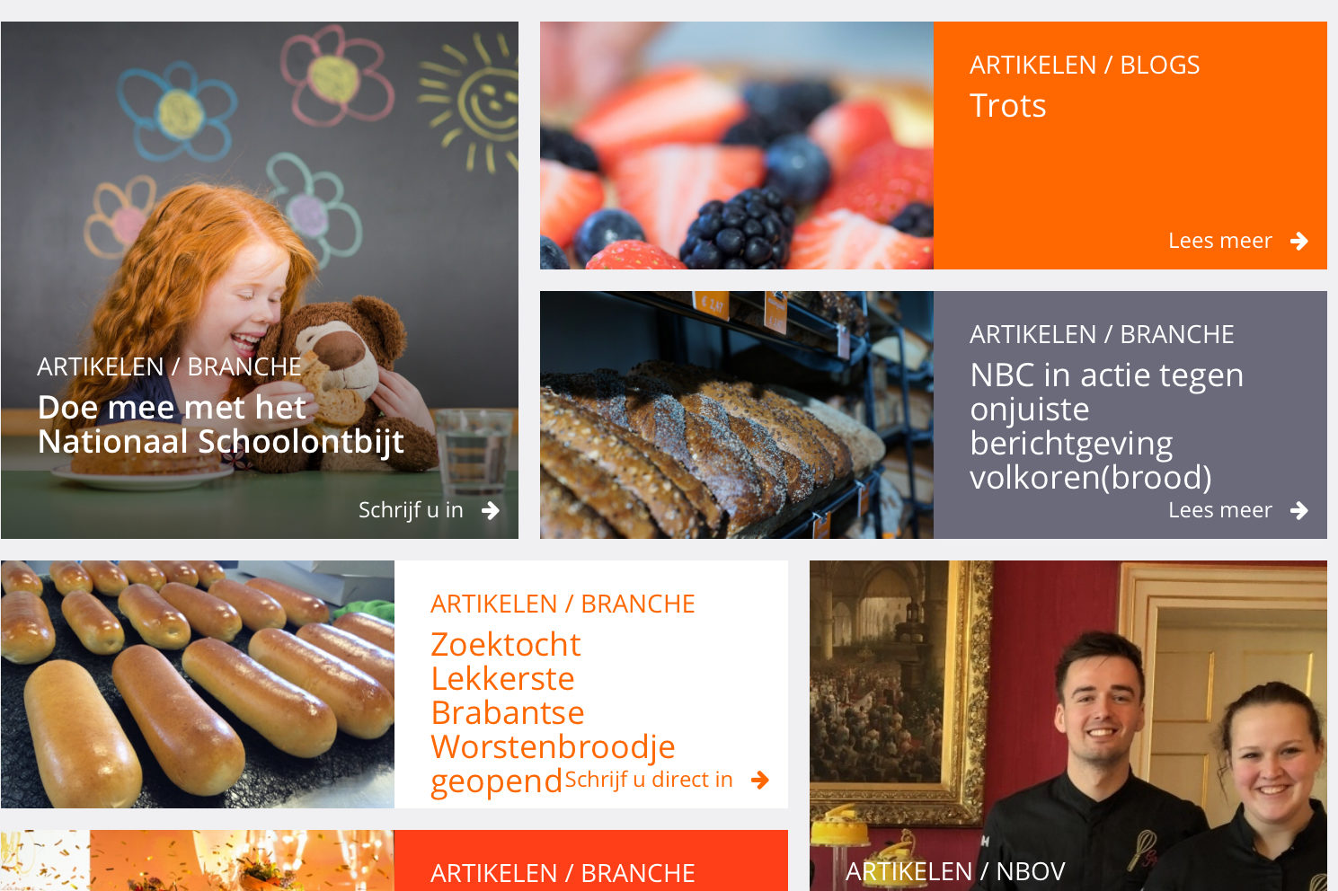Viewport: 1338px width, 891px height.
Task: Open Lees meer on the Trots blog
Action: tap(1220, 241)
